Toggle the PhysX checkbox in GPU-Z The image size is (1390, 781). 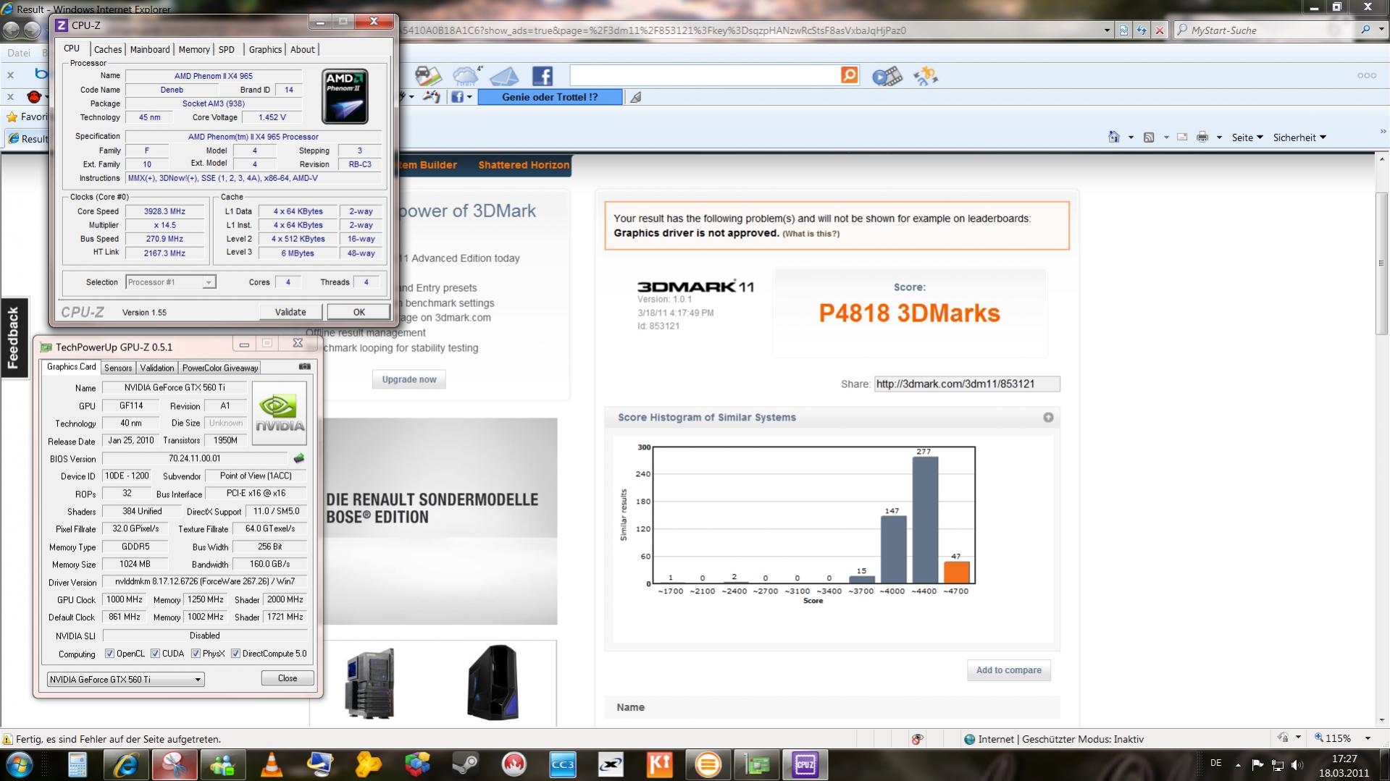coord(196,654)
